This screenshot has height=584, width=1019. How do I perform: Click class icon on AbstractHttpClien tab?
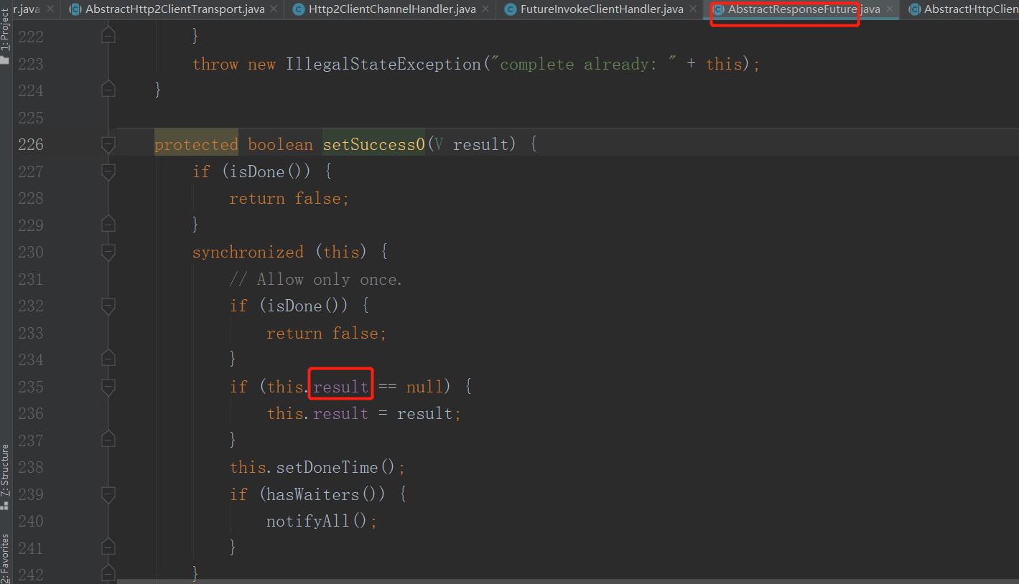[915, 9]
